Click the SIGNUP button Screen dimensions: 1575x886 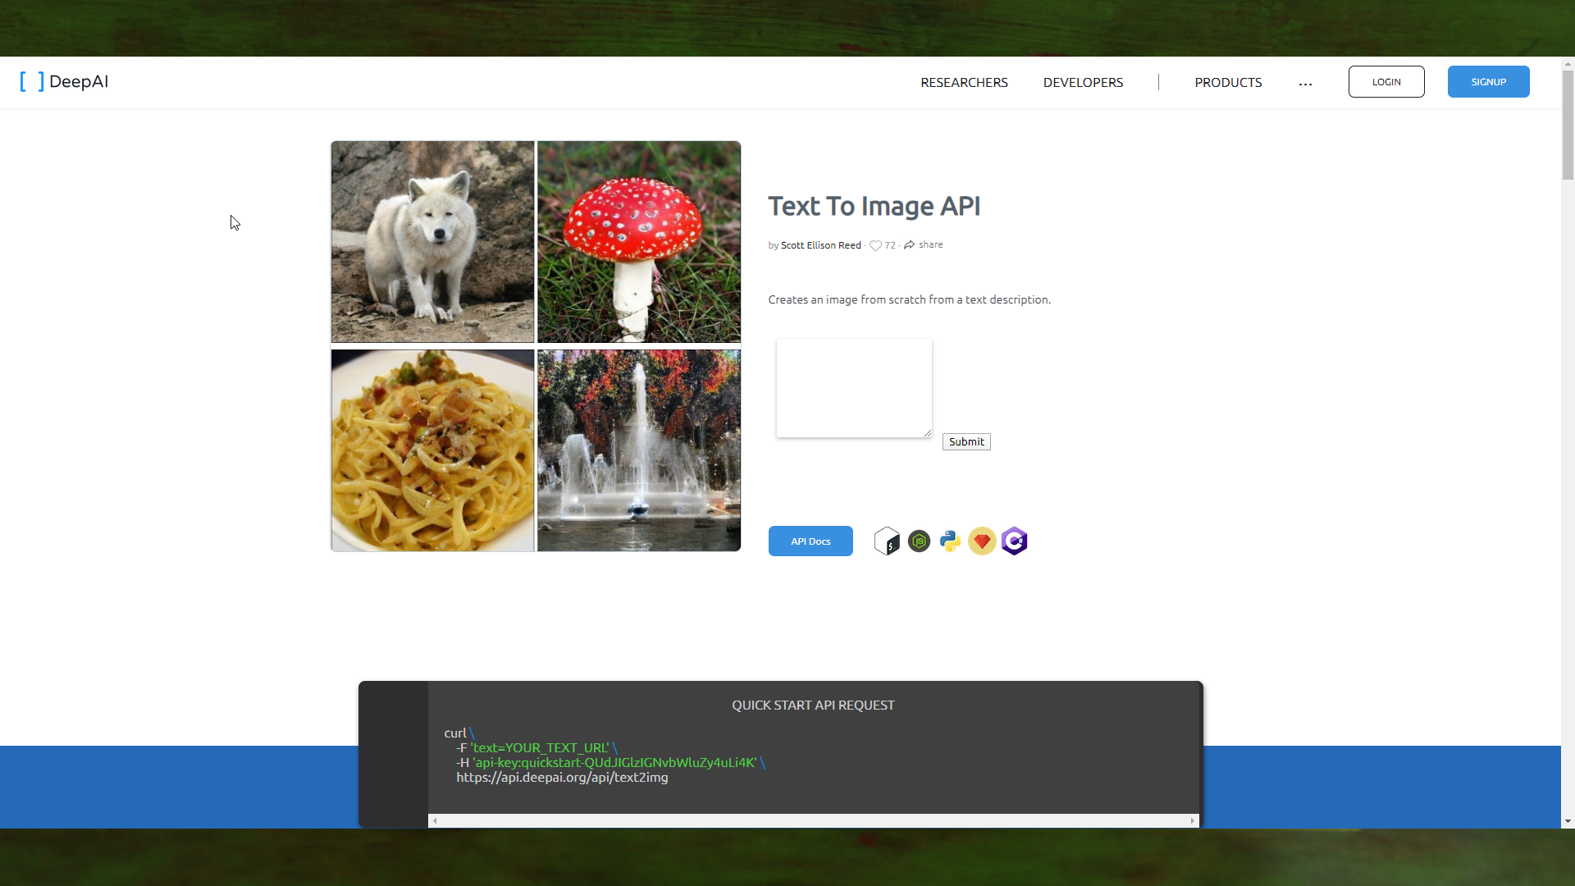(1488, 81)
